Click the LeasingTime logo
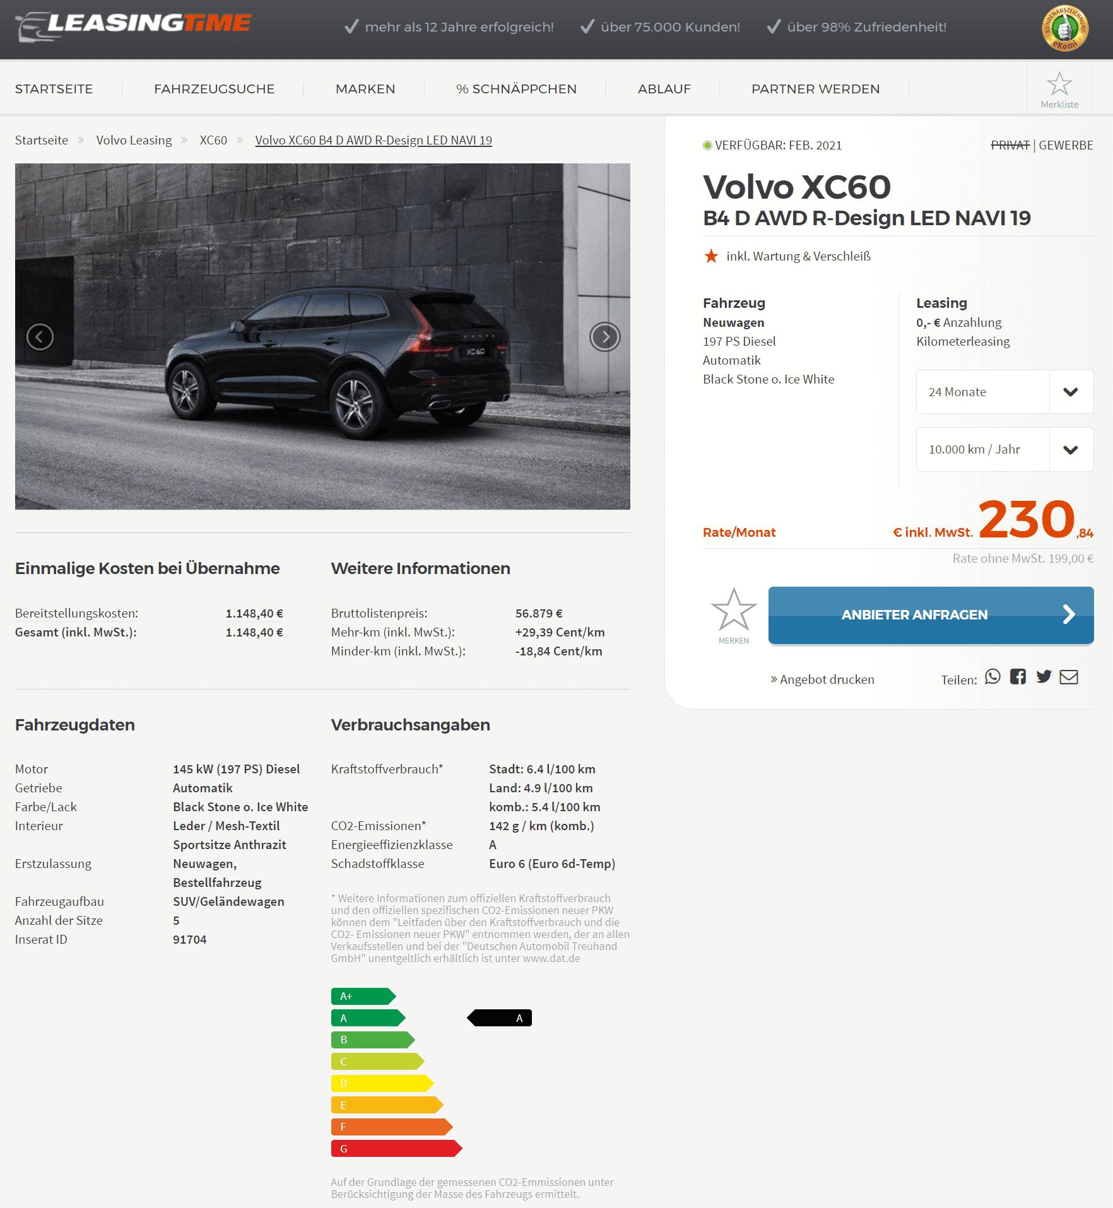Screen dimensions: 1113x1208 (133, 26)
